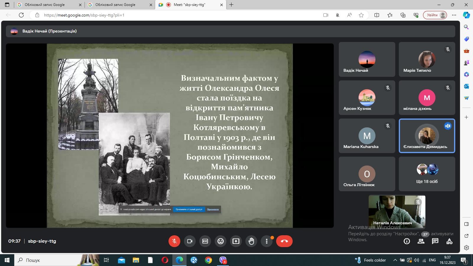This screenshot has width=473, height=266.
Task: Click the address bar URL field
Action: pyautogui.click(x=177, y=15)
